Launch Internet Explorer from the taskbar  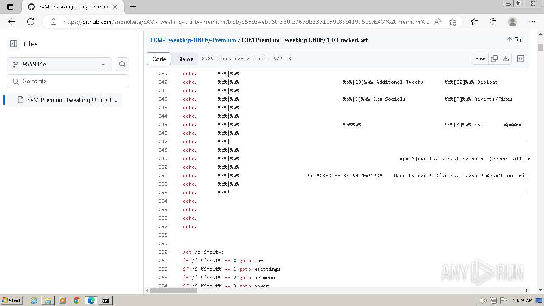pos(34,300)
